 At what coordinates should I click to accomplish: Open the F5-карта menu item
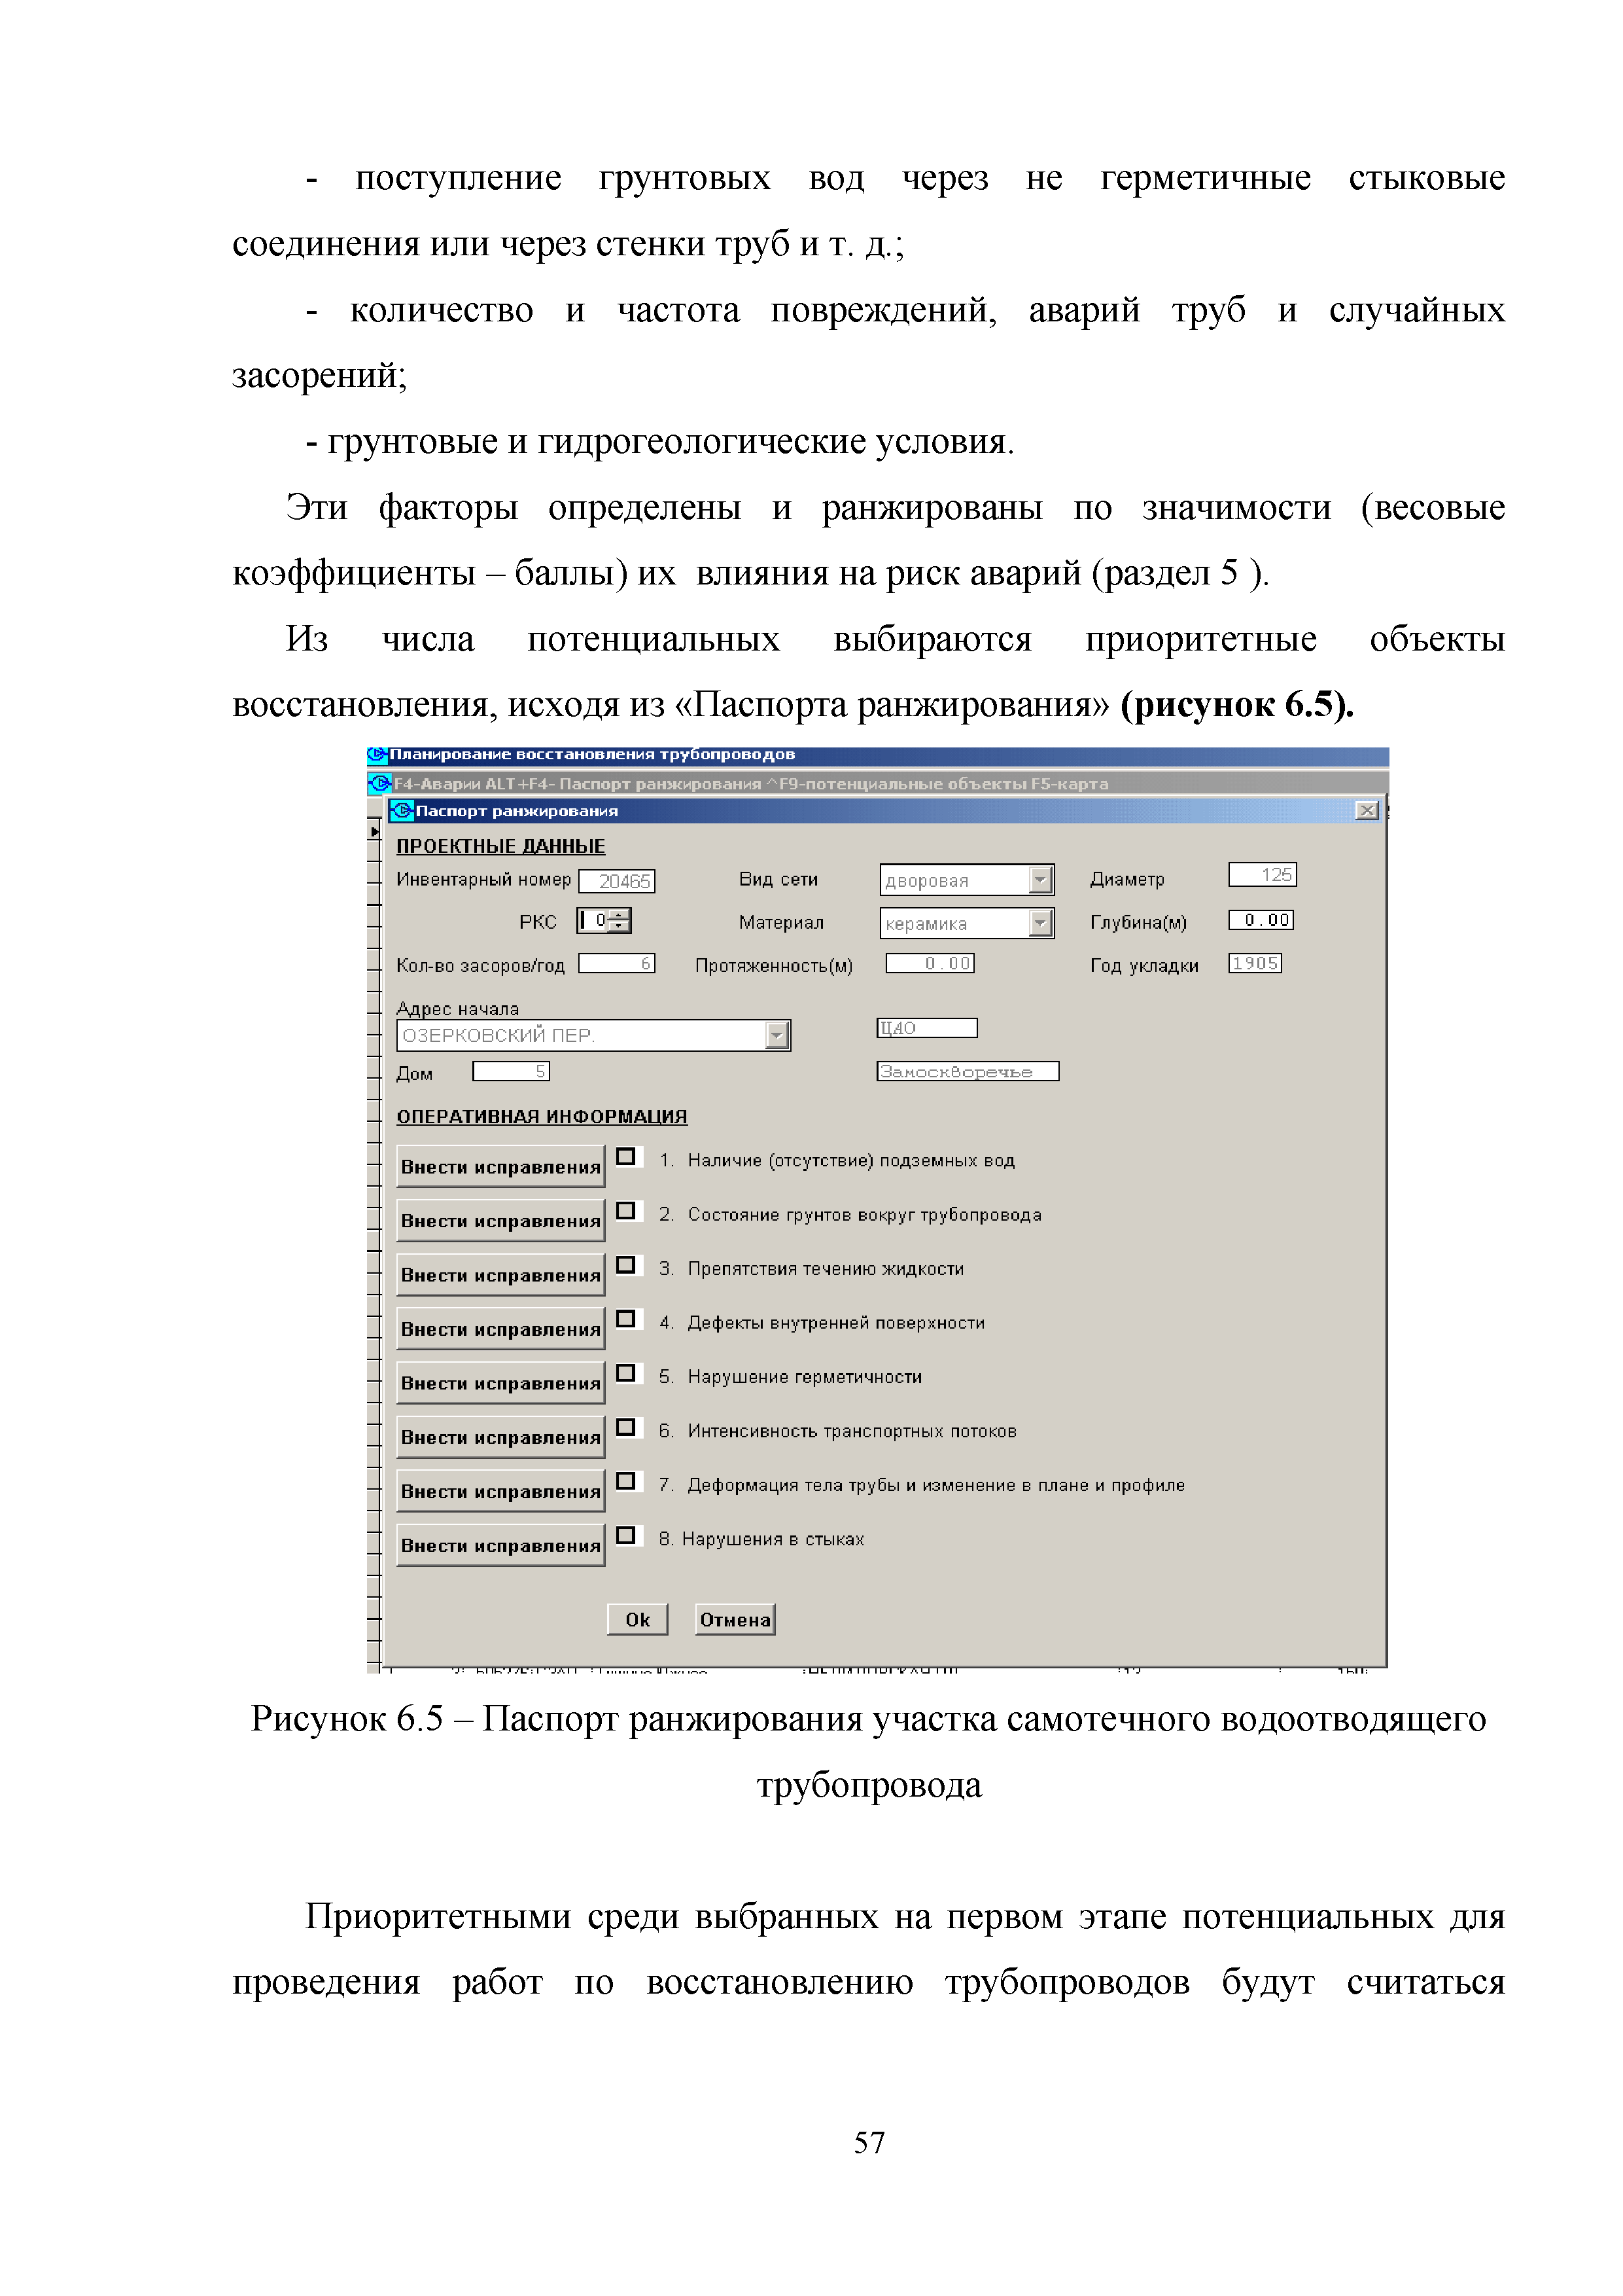pos(1070,784)
